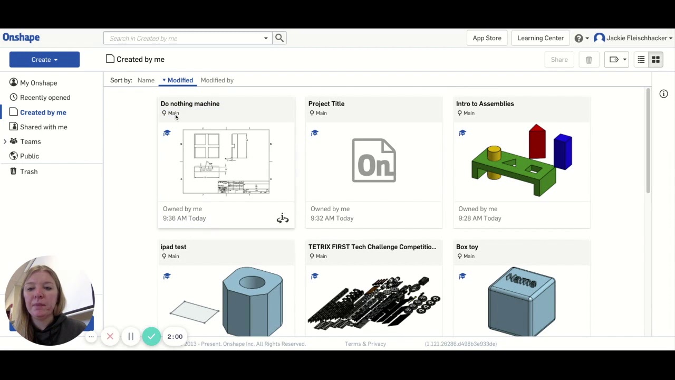Sort documents by Modified by
Viewport: 675px width, 380px height.
pyautogui.click(x=217, y=80)
